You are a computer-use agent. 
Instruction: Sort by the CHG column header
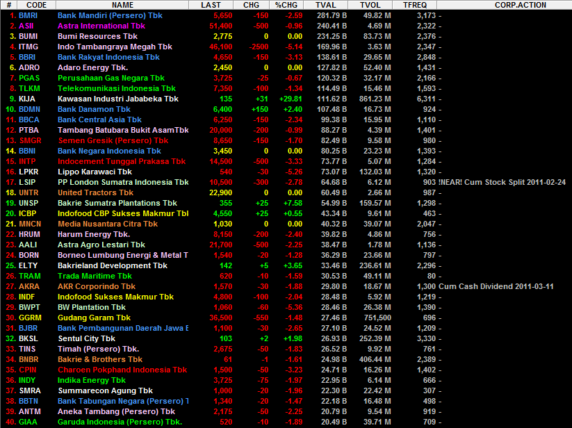coord(251,5)
